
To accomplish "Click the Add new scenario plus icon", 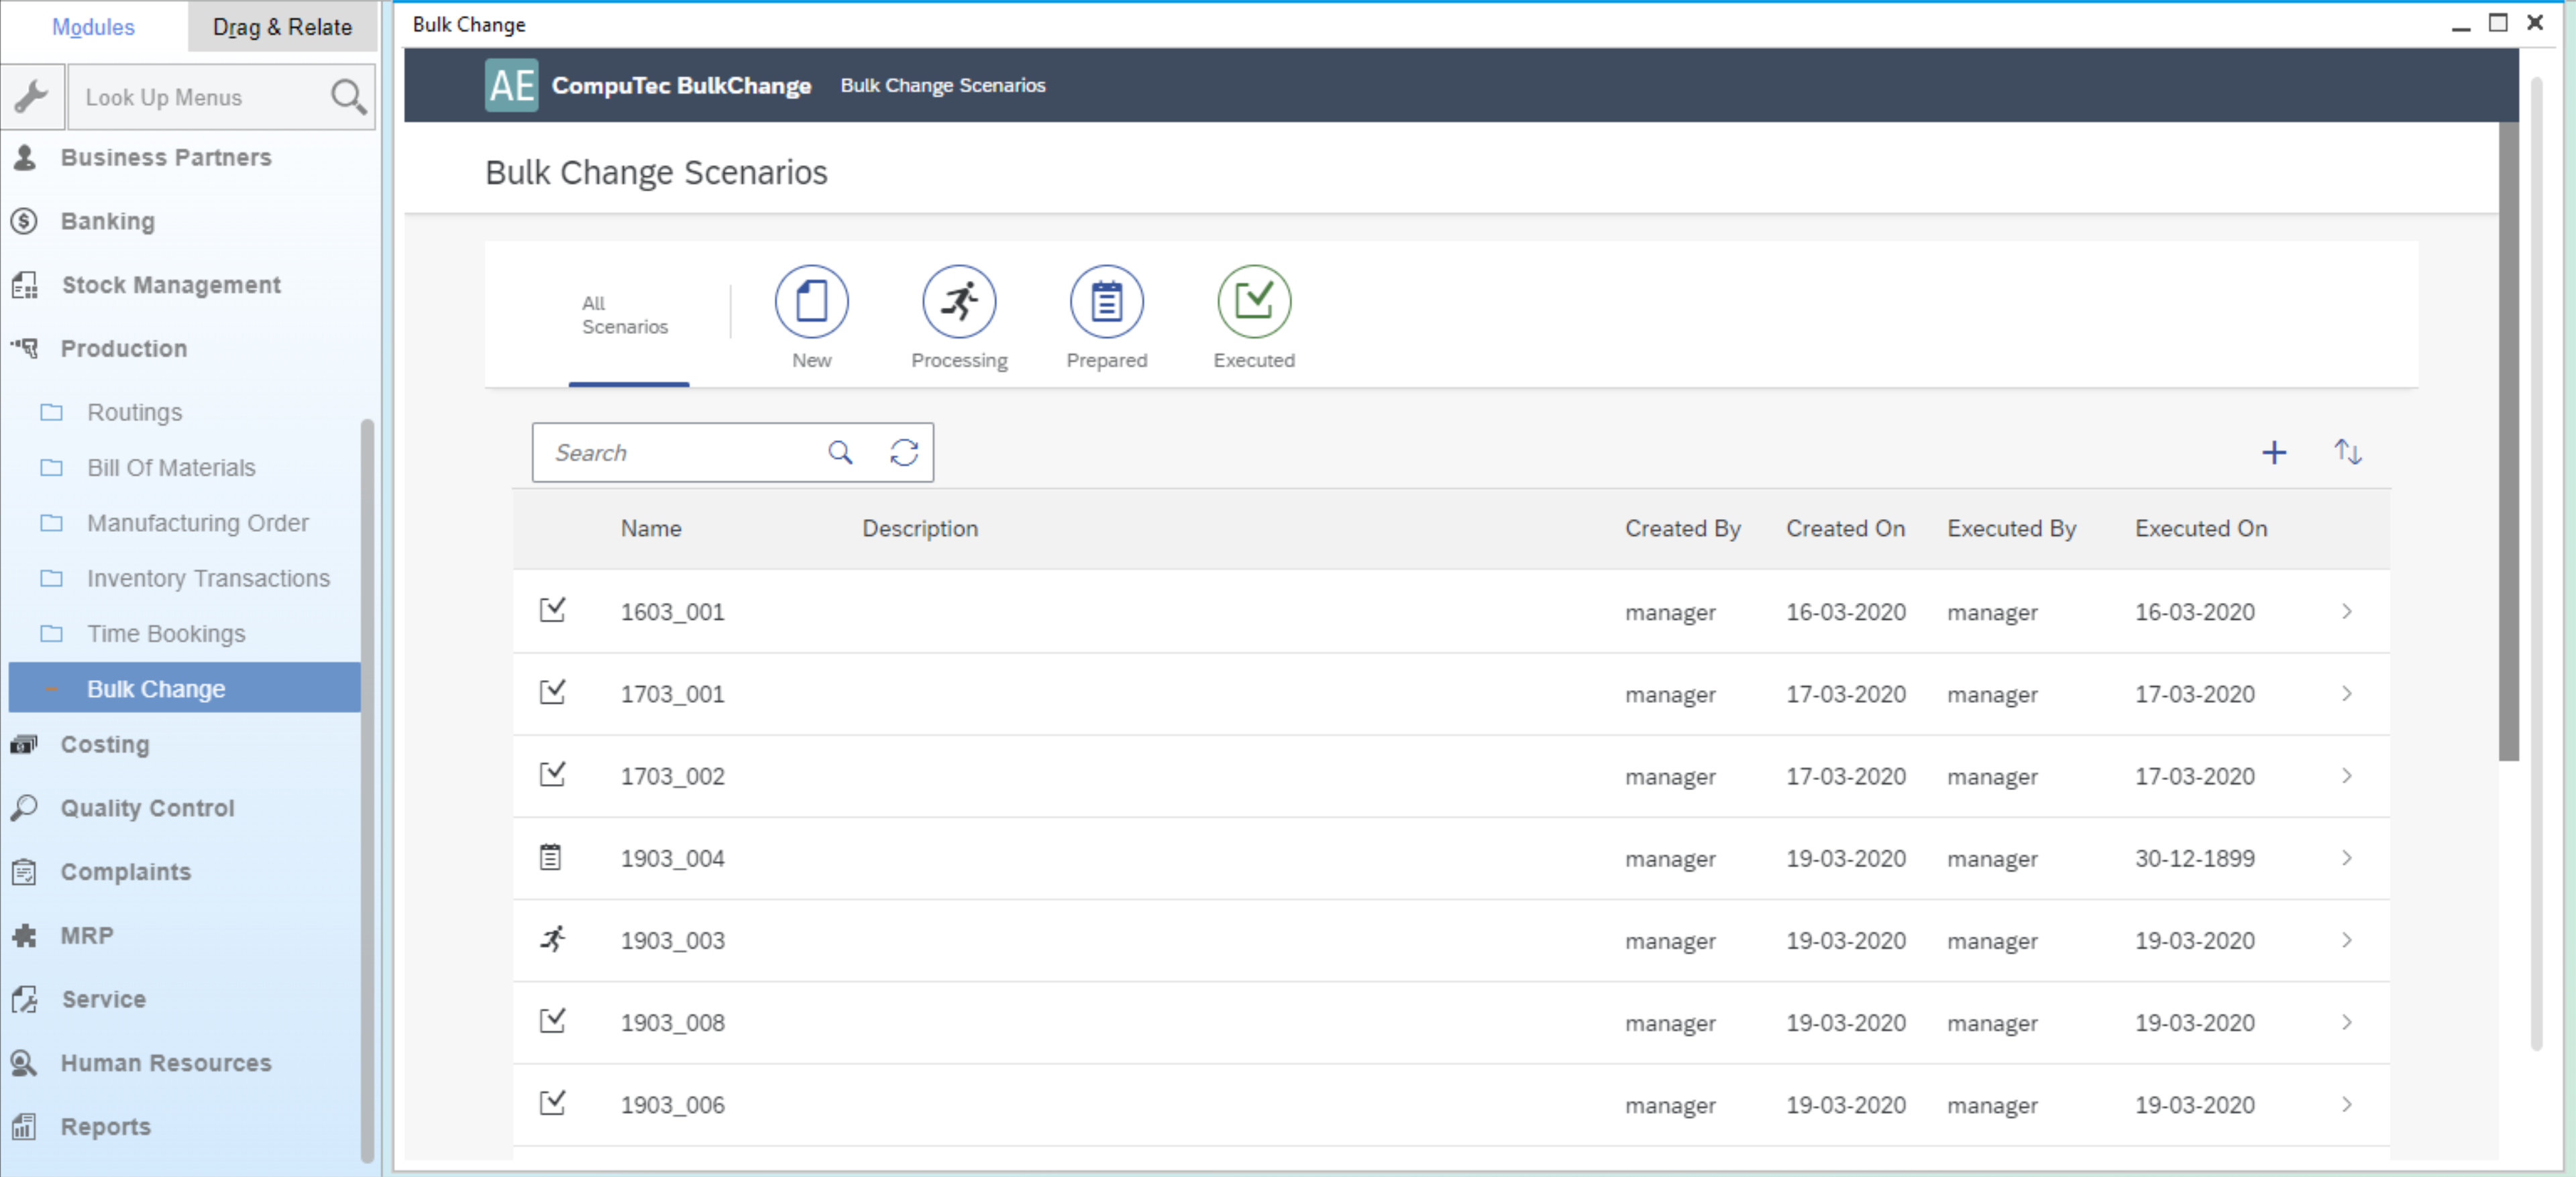I will click(x=2273, y=451).
